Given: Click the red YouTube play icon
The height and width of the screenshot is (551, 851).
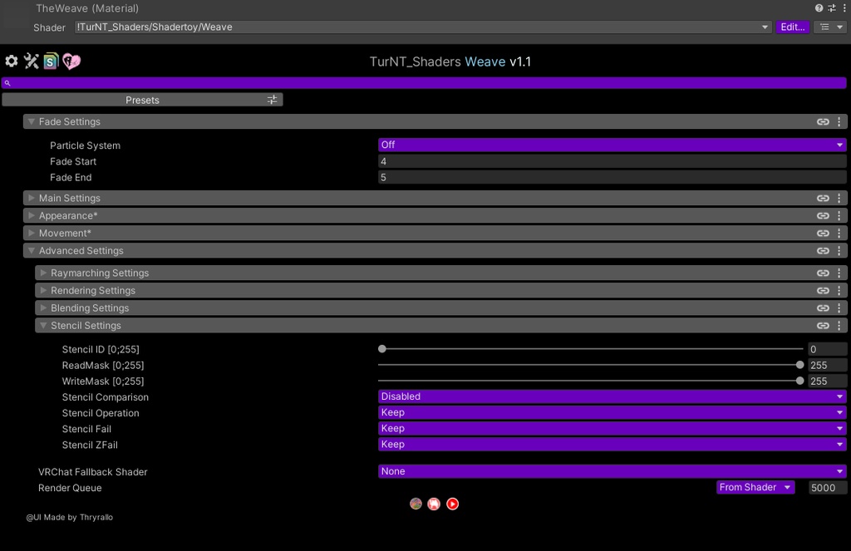Looking at the screenshot, I should pyautogui.click(x=452, y=504).
